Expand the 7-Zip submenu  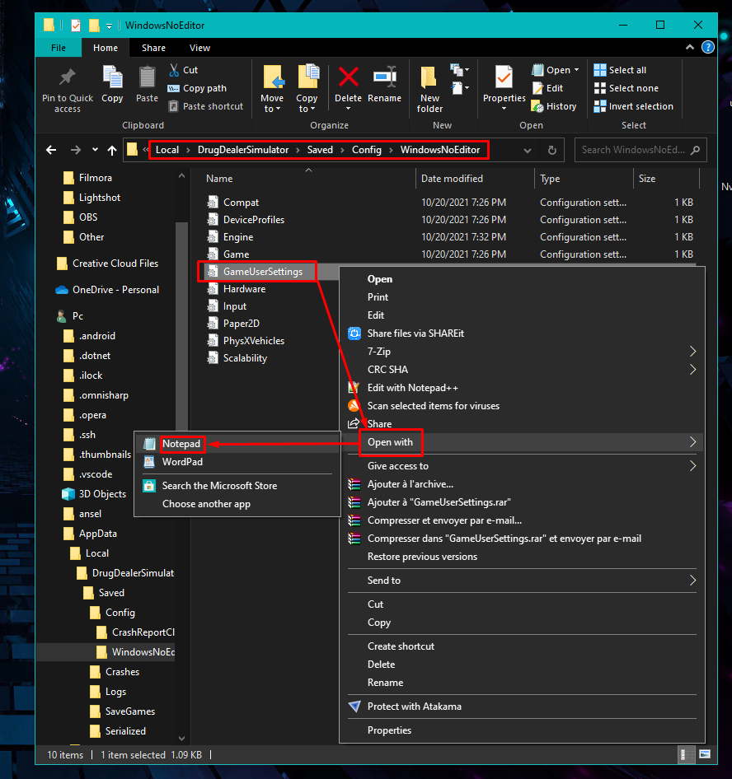(x=692, y=352)
